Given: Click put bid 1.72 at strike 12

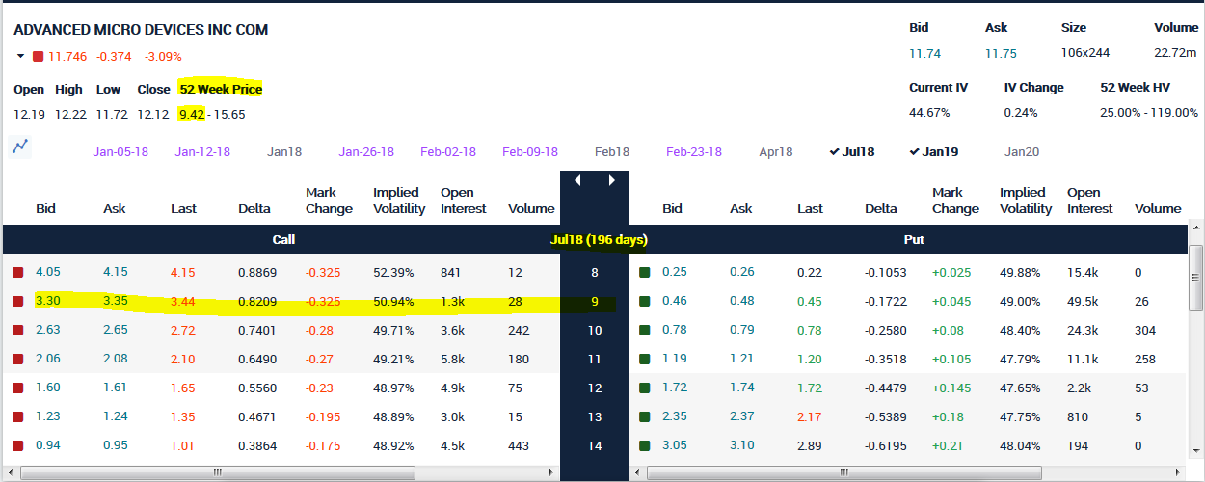Looking at the screenshot, I should pyautogui.click(x=674, y=388).
